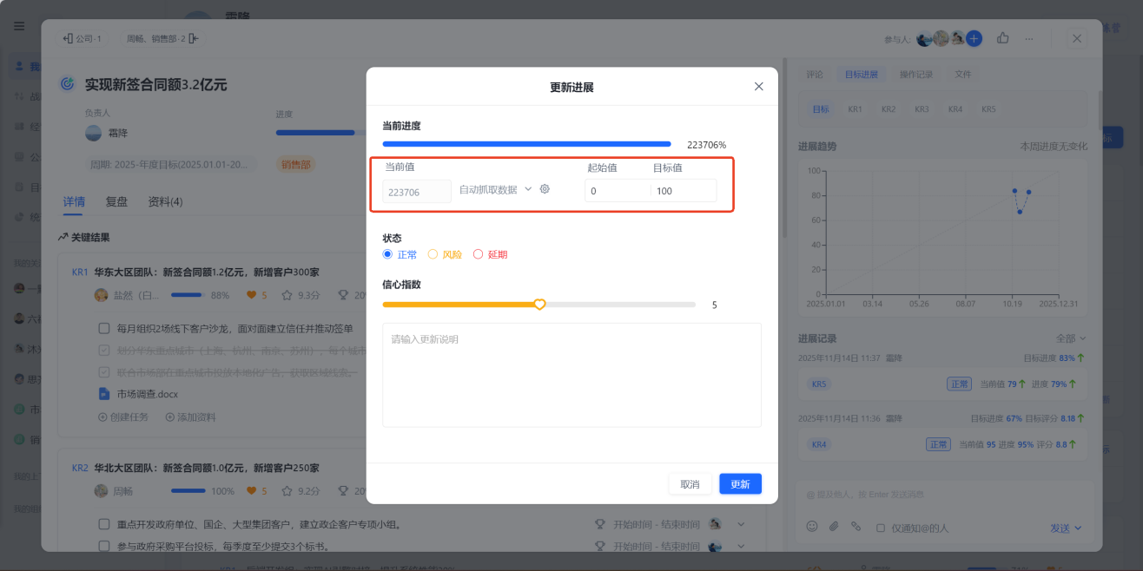Click the 周期: 2025-年度目标 period chip

(172, 164)
